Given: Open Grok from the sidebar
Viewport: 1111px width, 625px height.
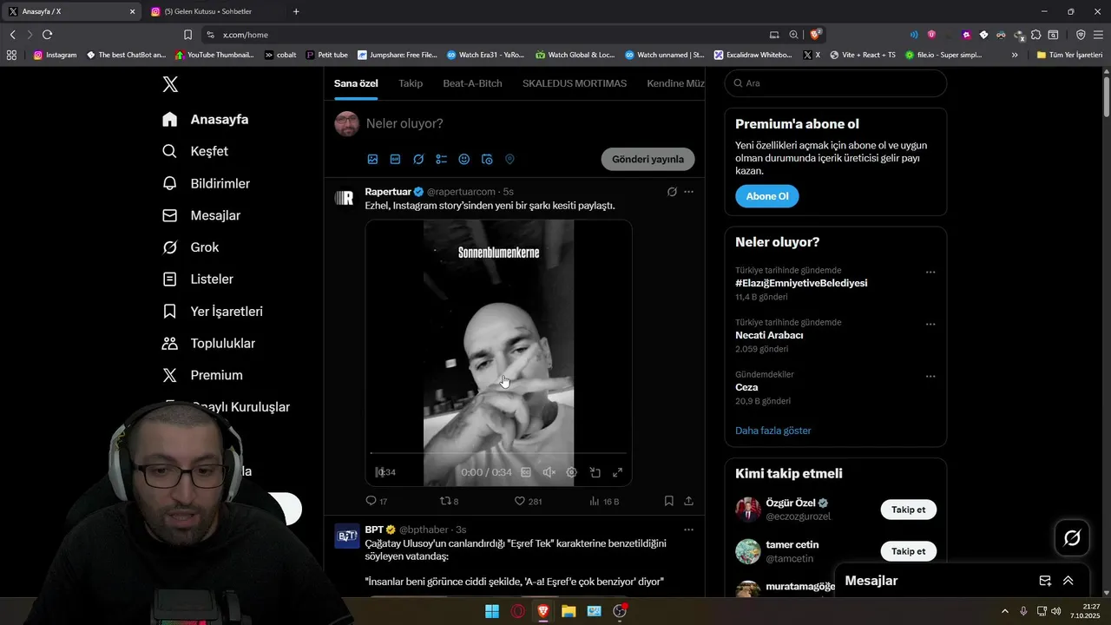Looking at the screenshot, I should pos(191,247).
